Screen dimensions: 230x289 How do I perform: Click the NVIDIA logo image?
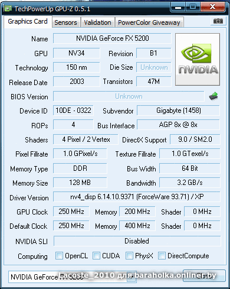[x=198, y=59]
